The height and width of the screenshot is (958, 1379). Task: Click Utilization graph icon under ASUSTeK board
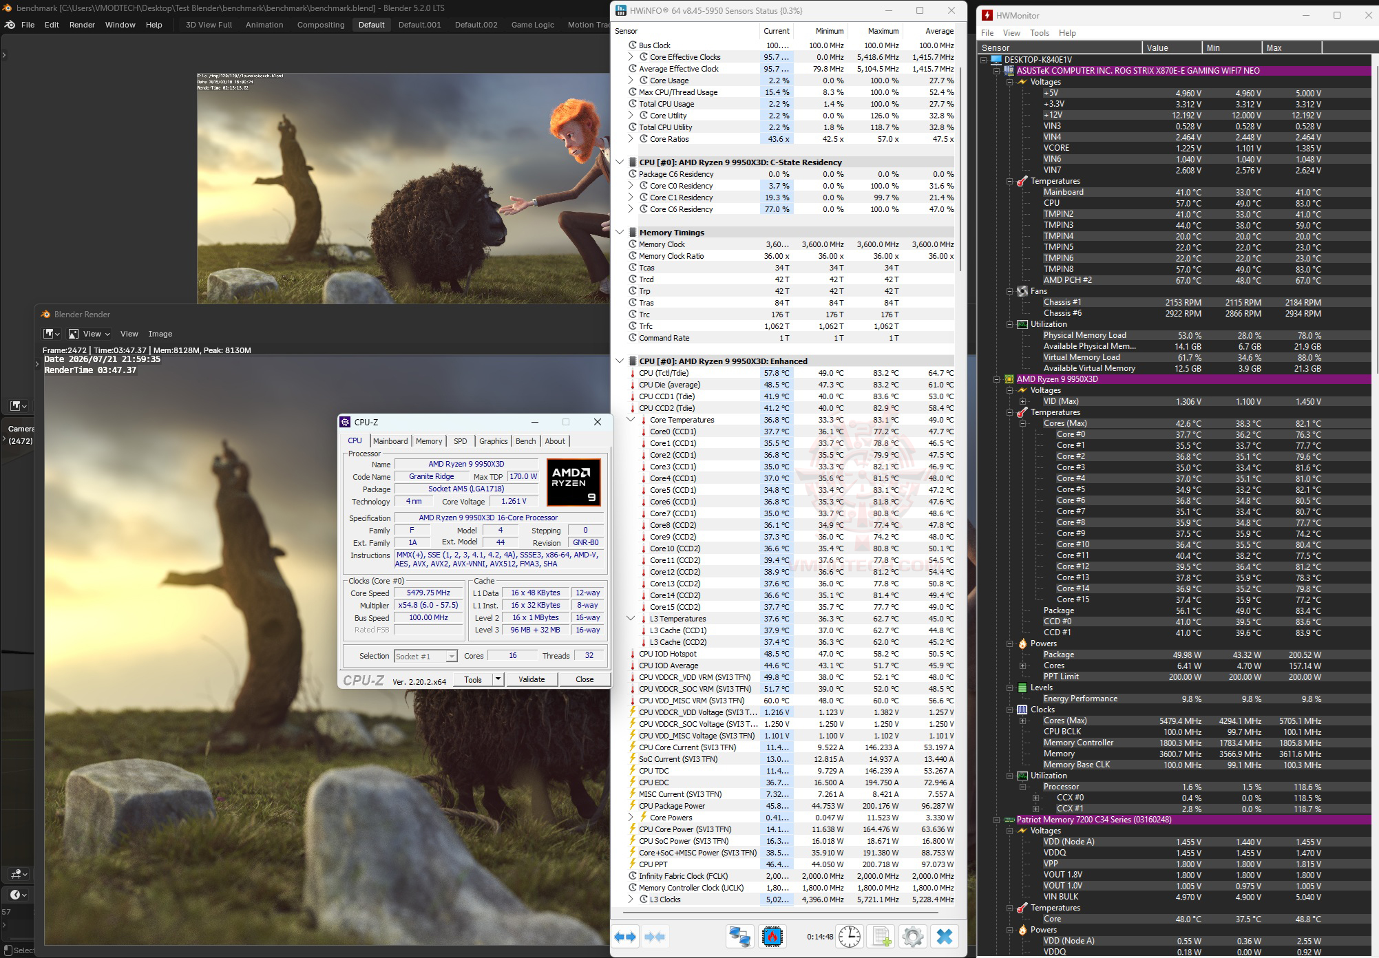[x=1022, y=324]
